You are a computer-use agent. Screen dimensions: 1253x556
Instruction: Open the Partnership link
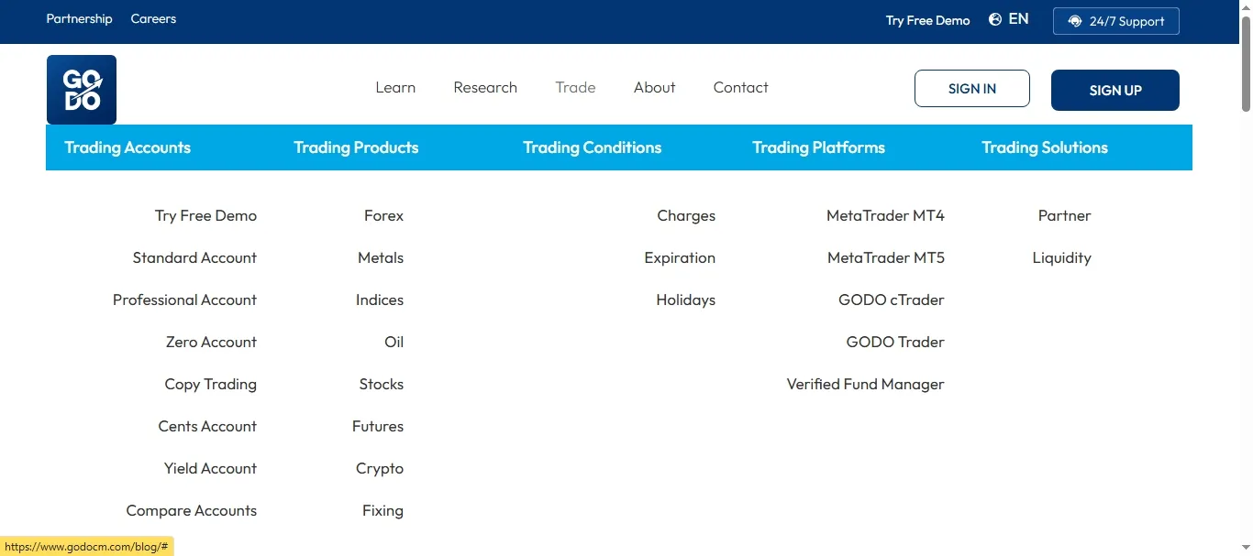pos(79,18)
